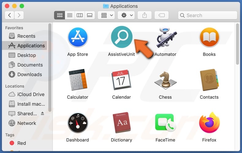Open the group-by arrangement dropdown
Image resolution: width=242 pixels, height=153 pixels.
106,15
